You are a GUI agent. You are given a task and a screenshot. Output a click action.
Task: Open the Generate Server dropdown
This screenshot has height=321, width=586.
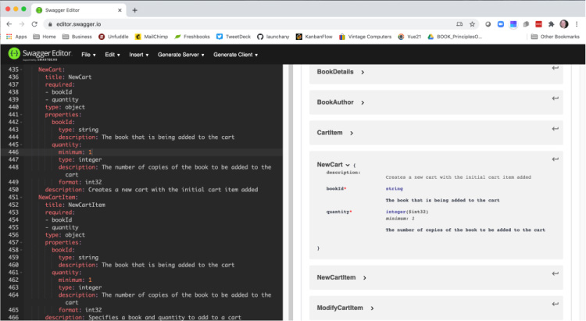coord(180,55)
